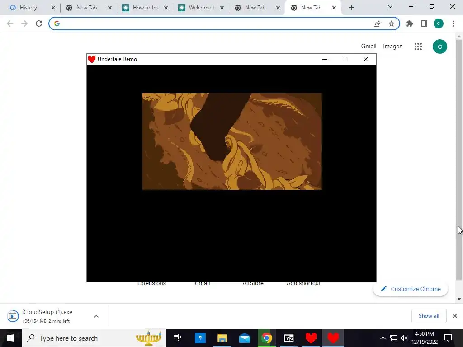Open Task View on taskbar

pos(177,338)
